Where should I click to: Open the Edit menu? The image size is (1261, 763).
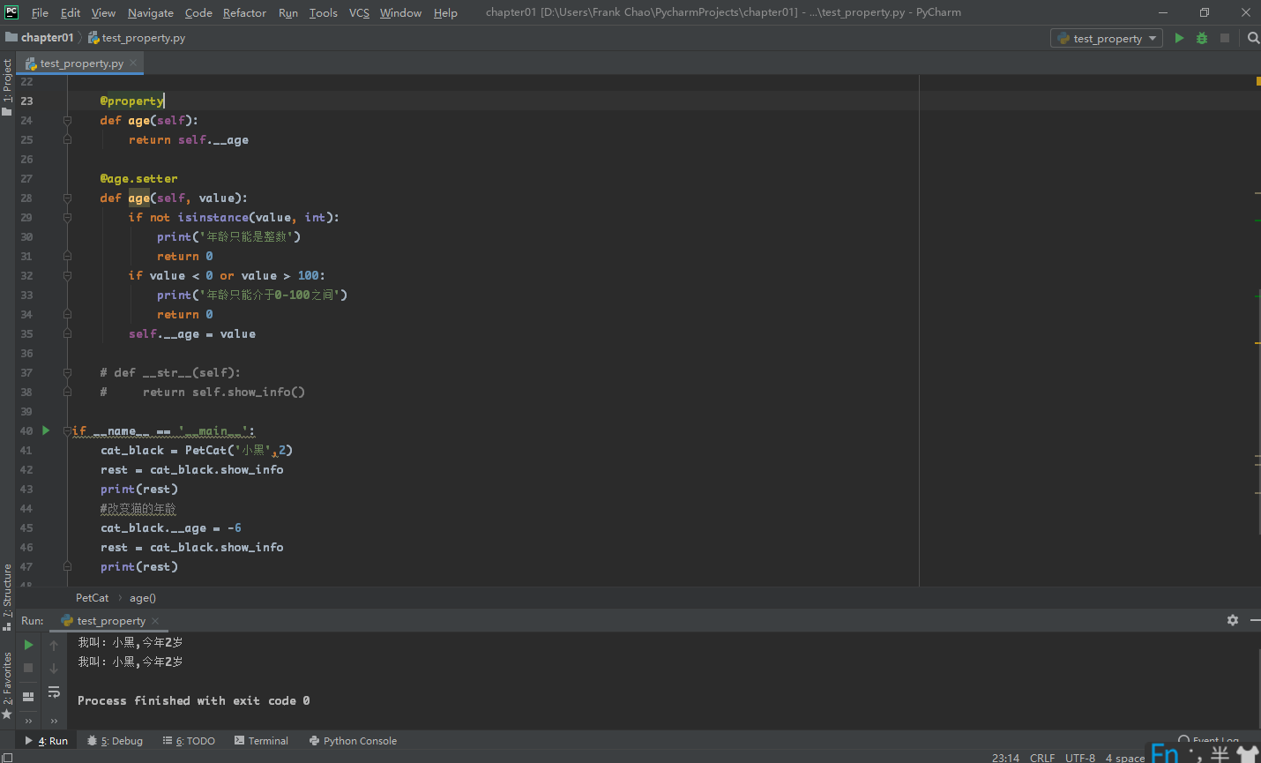[x=71, y=12]
